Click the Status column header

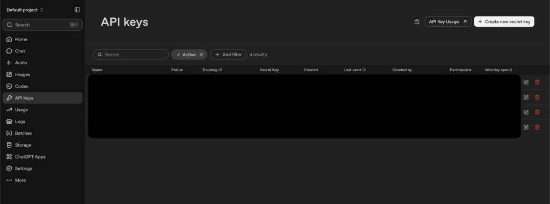point(177,70)
